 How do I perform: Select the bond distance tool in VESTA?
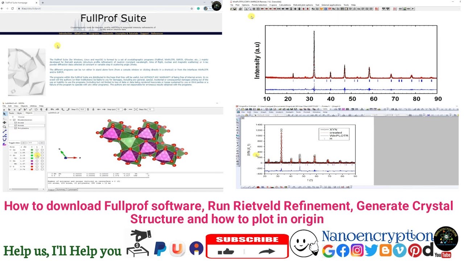click(x=4, y=131)
